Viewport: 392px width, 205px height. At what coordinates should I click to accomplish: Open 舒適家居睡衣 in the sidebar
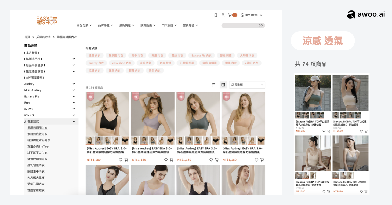pyautogui.click(x=36, y=190)
